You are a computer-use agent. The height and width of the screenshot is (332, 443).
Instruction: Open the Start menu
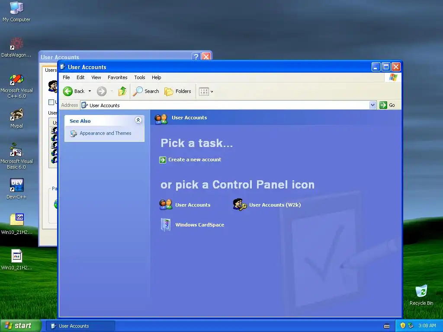click(x=20, y=326)
